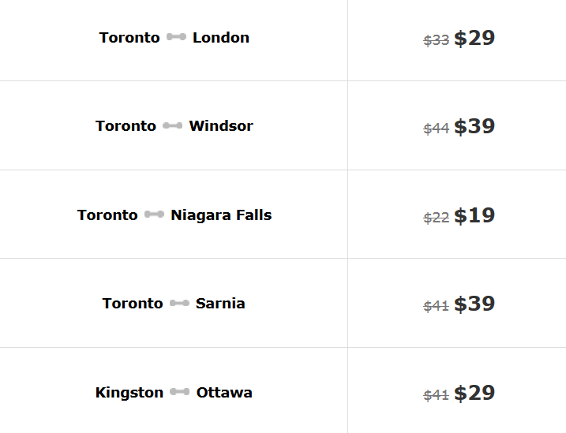Open the Toronto to Windsor route
This screenshot has height=433, width=566.
coord(174,125)
